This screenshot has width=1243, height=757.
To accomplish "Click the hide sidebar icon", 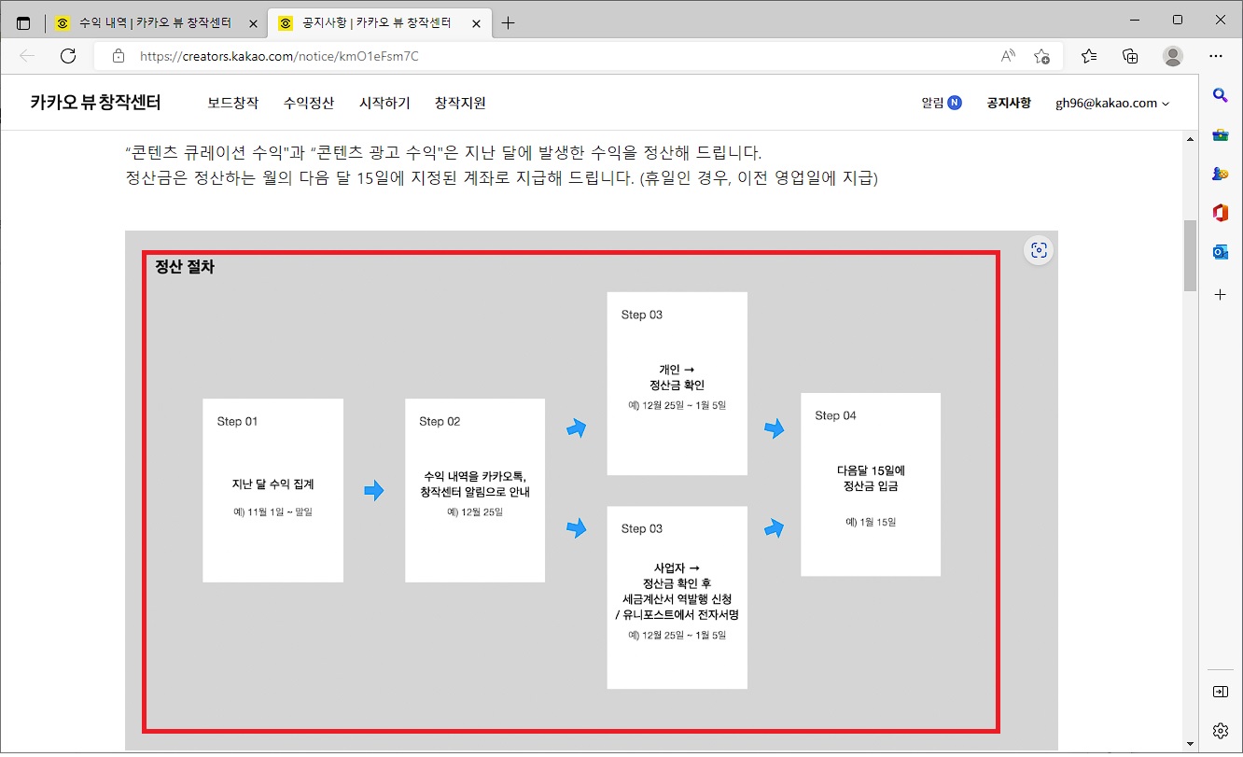I will coord(1220,692).
